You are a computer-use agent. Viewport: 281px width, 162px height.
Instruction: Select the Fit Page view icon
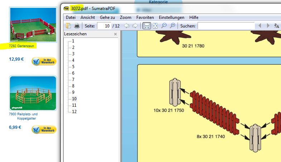pyautogui.click(x=155, y=26)
